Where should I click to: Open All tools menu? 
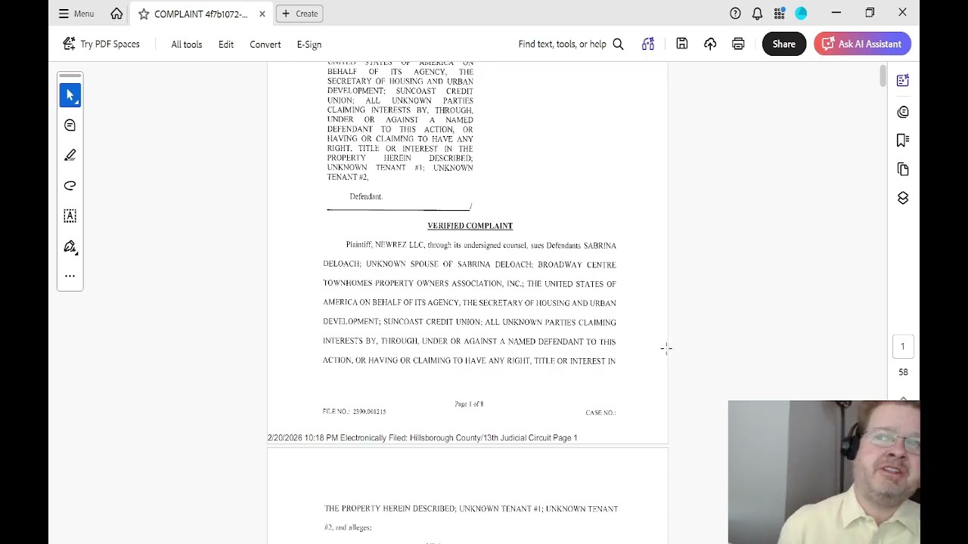186,45
